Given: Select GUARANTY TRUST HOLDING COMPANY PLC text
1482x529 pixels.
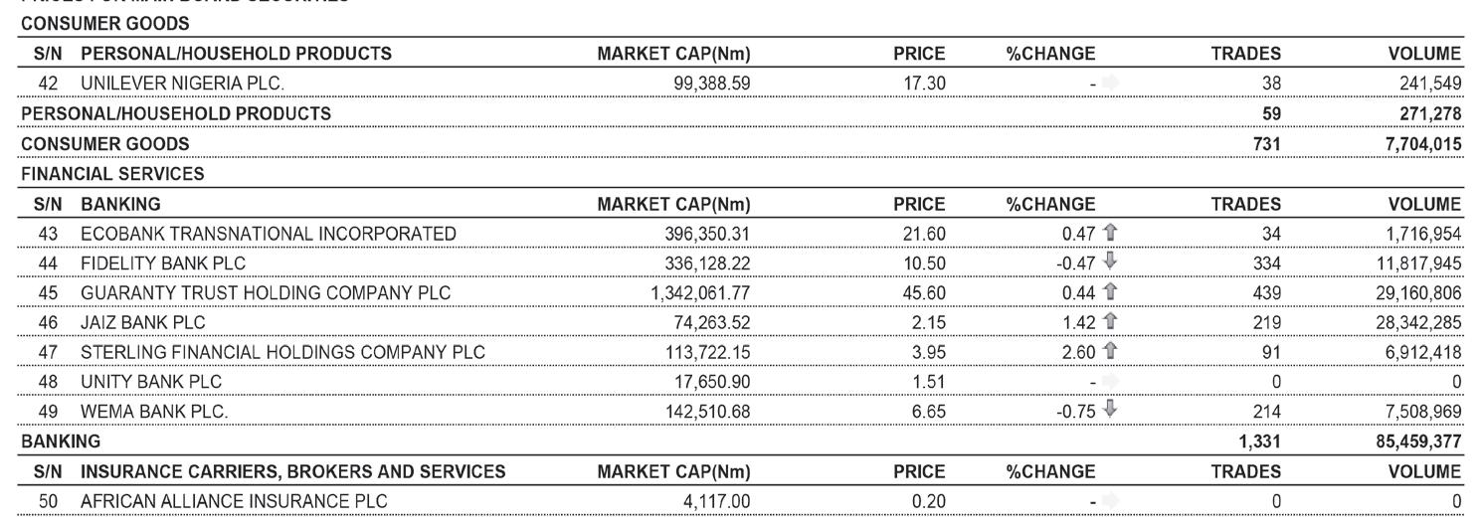Looking at the screenshot, I should pyautogui.click(x=265, y=293).
